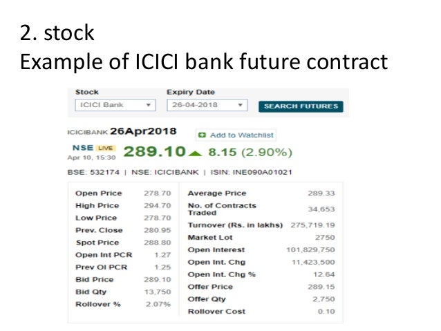The height and width of the screenshot is (331, 441).
Task: Click the Open Interest value 101,829,750
Action: click(310, 249)
